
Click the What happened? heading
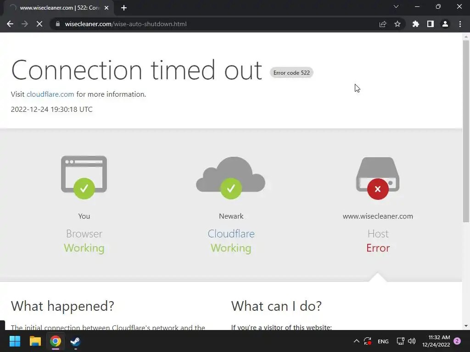pyautogui.click(x=62, y=306)
